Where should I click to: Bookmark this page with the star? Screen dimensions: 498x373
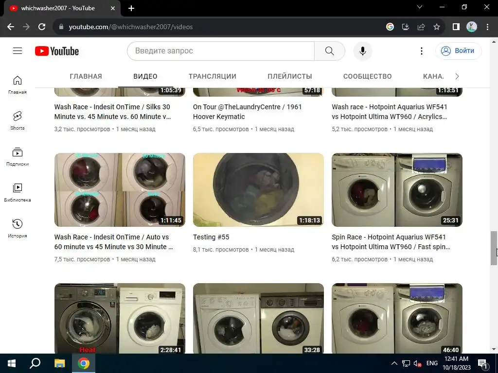[x=437, y=27]
